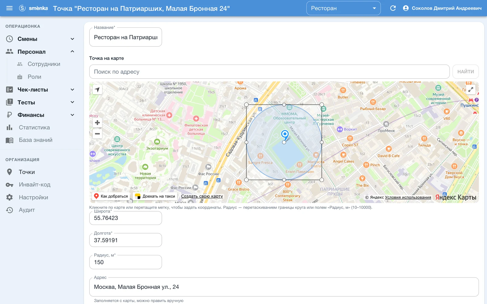This screenshot has width=487, height=304.
Task: Click the Широта latitude field
Action: click(x=125, y=218)
